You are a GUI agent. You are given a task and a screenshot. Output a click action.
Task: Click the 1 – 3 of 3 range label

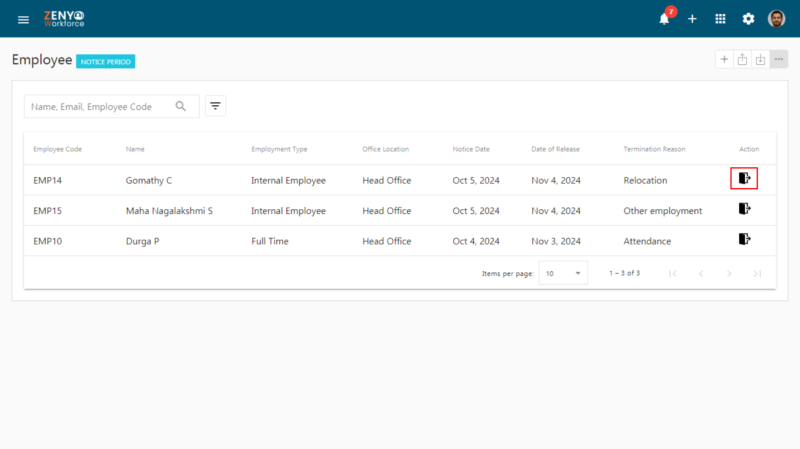click(x=624, y=273)
